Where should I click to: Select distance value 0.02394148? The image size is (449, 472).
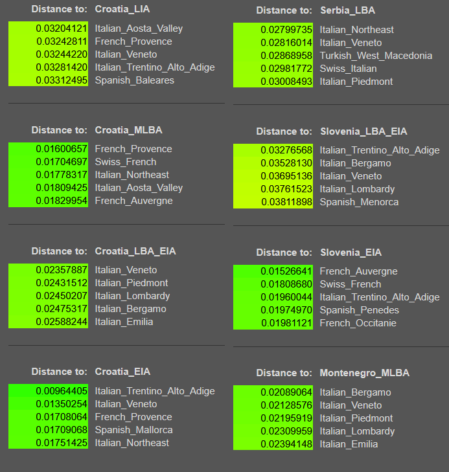tap(286, 444)
